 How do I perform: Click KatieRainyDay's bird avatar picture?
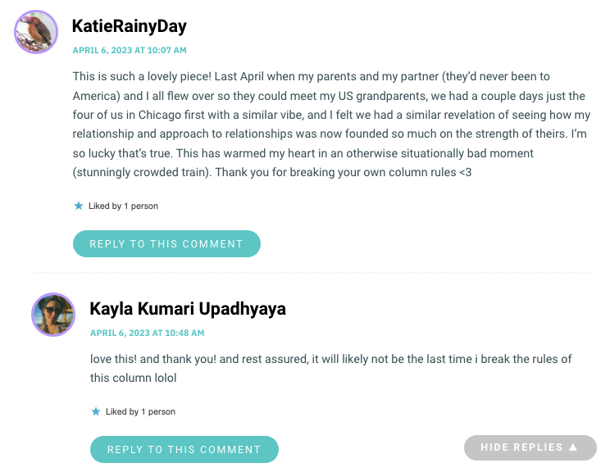click(36, 32)
